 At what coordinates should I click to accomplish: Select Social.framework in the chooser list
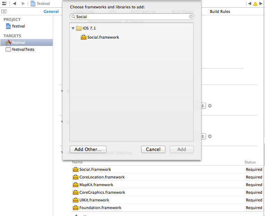(131, 37)
